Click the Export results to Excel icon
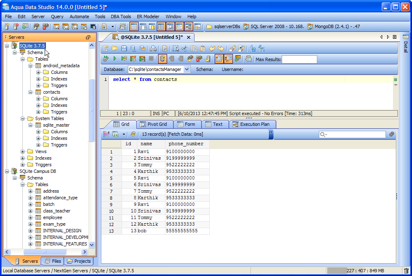 pos(115,134)
